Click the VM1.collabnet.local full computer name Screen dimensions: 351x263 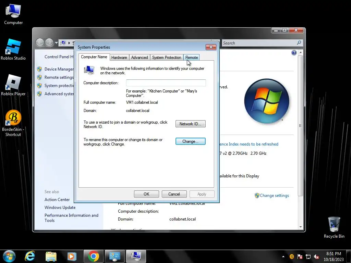142,102
